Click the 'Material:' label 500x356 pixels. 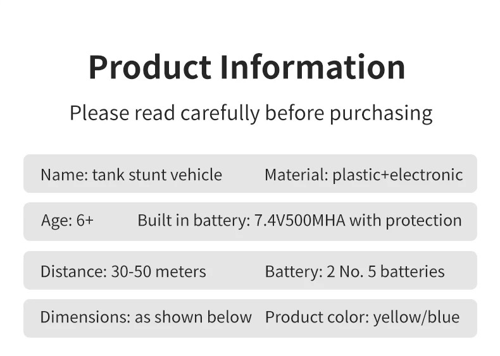pyautogui.click(x=296, y=175)
